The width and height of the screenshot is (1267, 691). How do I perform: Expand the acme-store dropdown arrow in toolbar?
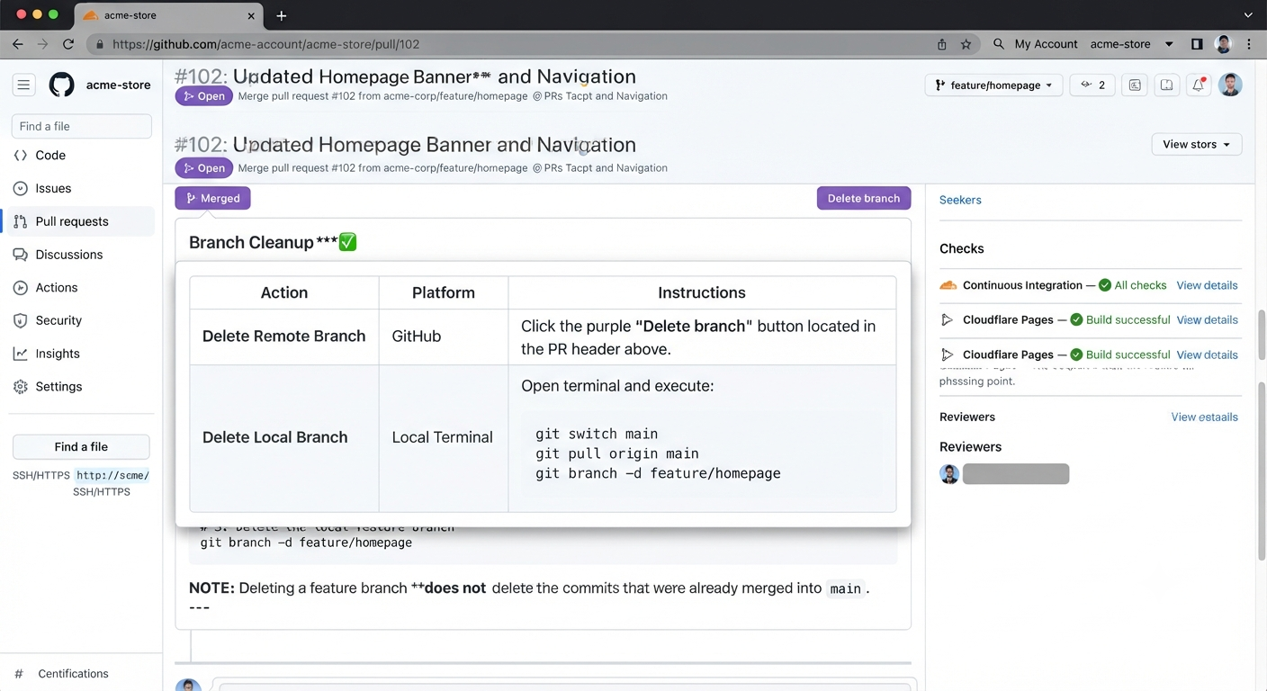(1169, 44)
